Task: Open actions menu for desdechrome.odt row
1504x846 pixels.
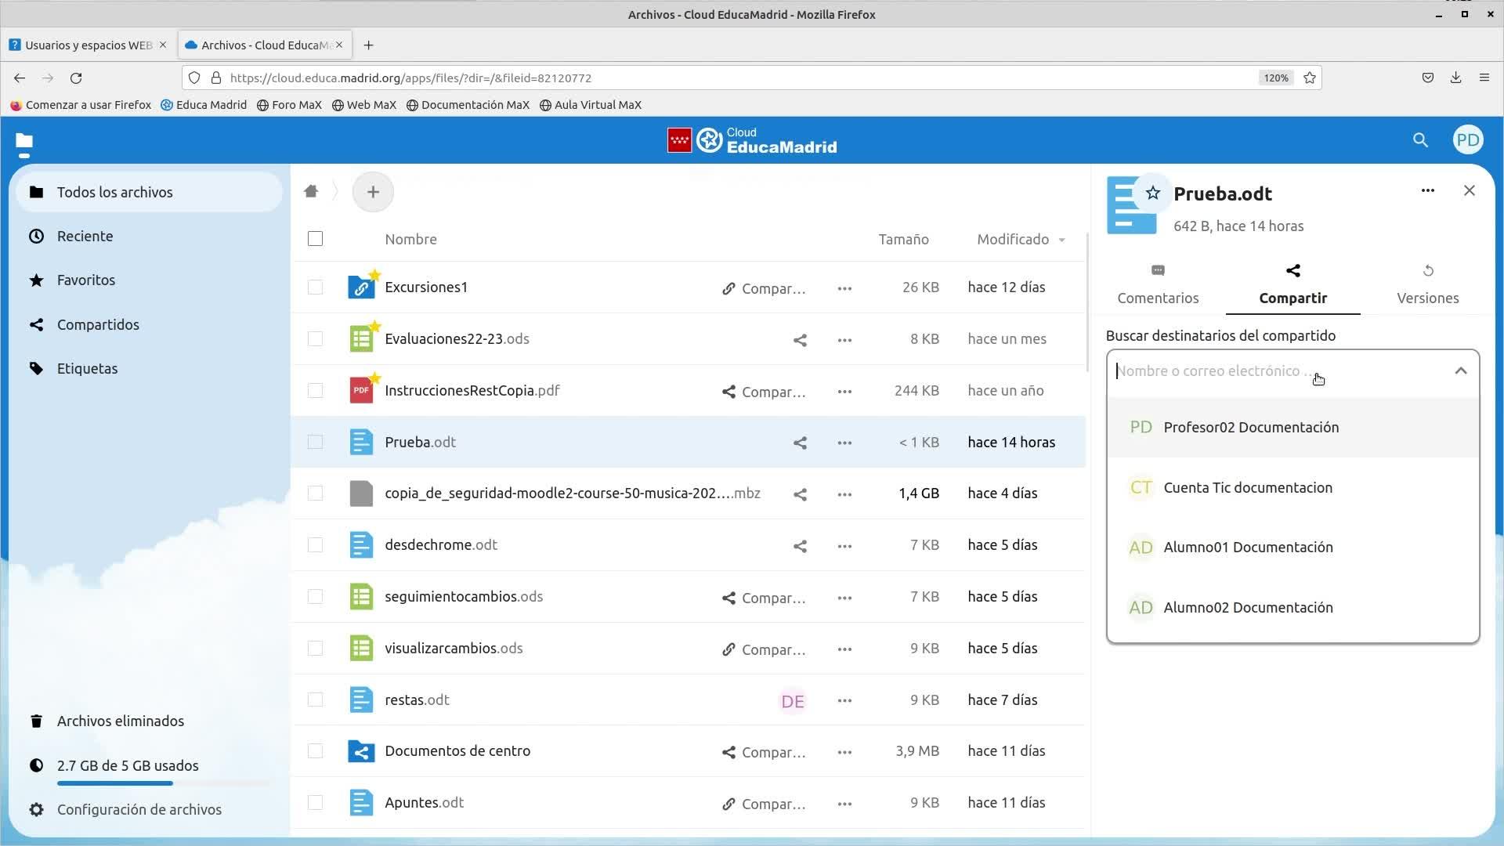Action: point(844,546)
